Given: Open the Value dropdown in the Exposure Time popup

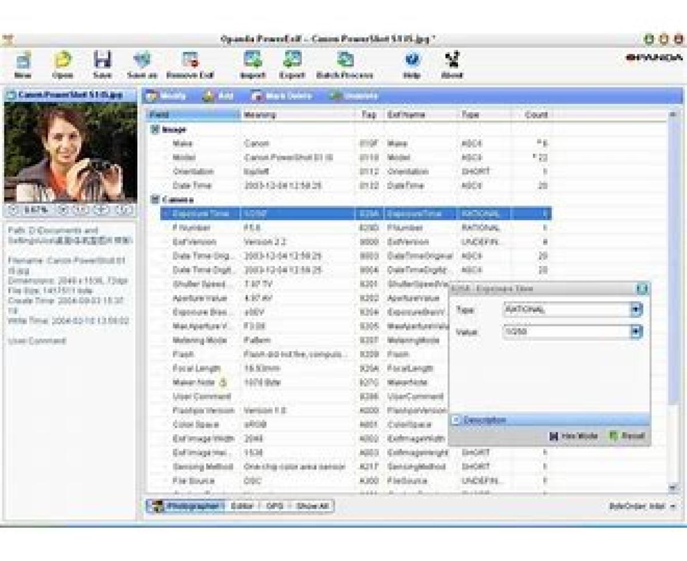Looking at the screenshot, I should (x=637, y=332).
